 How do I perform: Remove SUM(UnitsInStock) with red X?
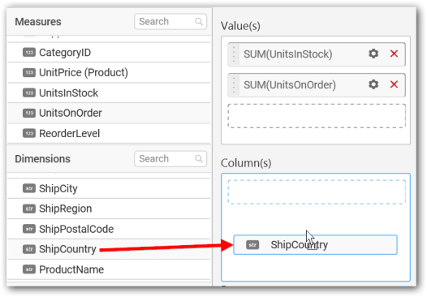click(394, 54)
